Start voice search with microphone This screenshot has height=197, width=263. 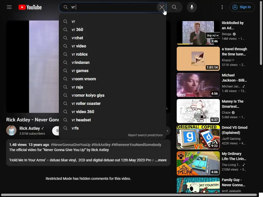[192, 7]
